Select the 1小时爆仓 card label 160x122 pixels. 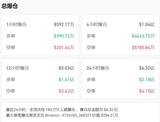[x=17, y=24]
